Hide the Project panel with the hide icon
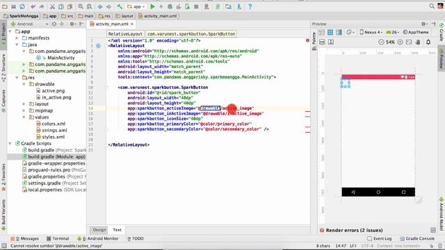 tap(81, 24)
